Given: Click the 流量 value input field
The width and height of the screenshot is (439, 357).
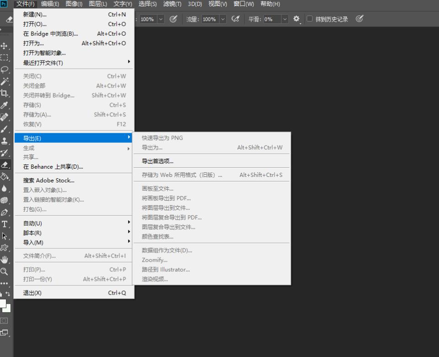Looking at the screenshot, I should tap(209, 19).
